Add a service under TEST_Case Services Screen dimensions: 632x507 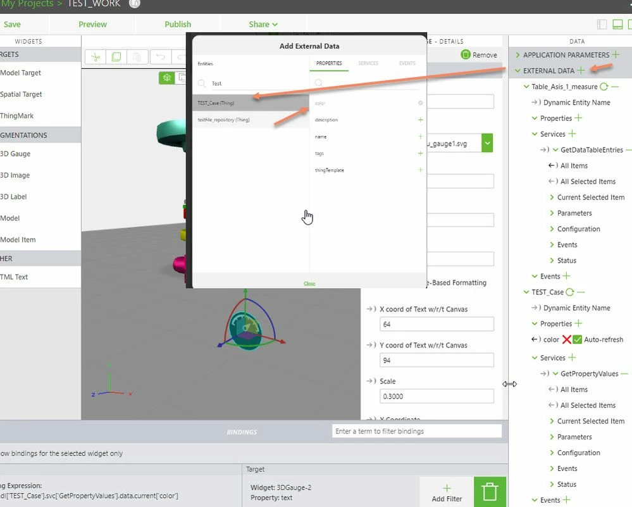click(x=572, y=358)
